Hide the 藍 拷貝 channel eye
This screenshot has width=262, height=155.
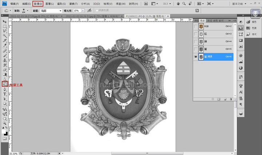[195, 57]
